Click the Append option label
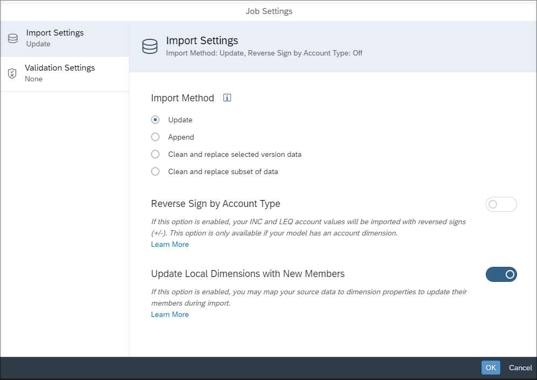Viewport: 537px width, 380px height. coord(181,137)
